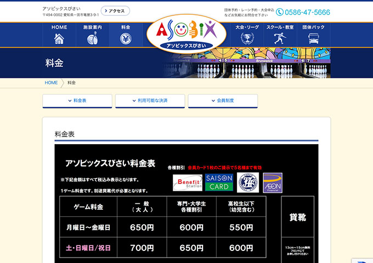The image size is (373, 263).
Task: Click the yen coin icon under 料金
Action: point(126,39)
